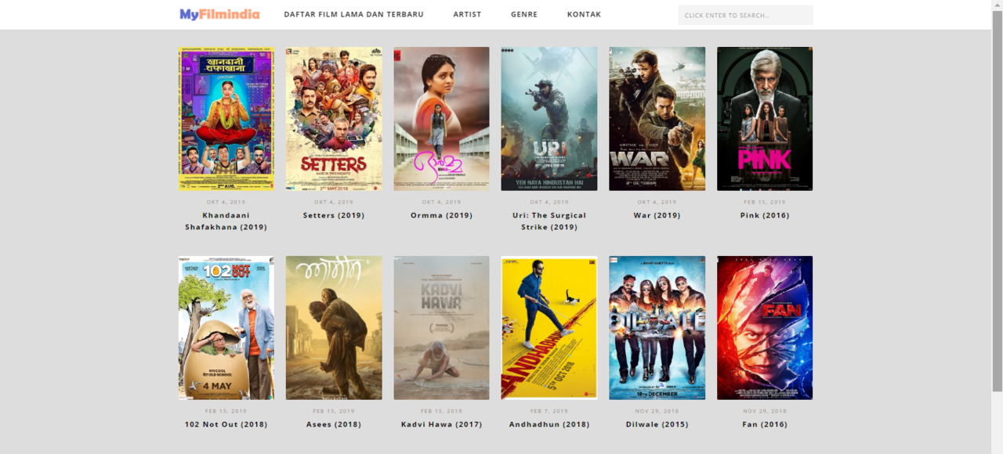
Task: Select the War movie poster
Action: (x=657, y=118)
